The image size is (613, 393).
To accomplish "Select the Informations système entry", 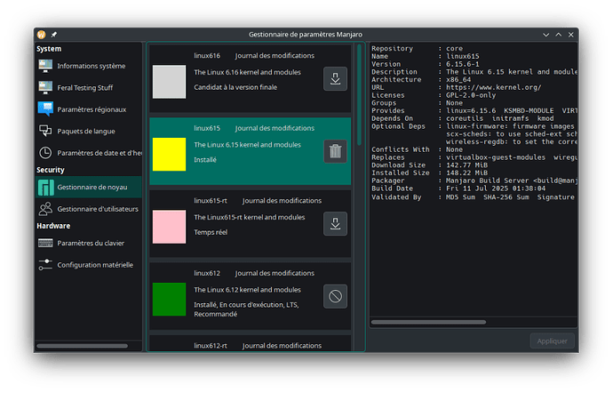I will [x=89, y=66].
